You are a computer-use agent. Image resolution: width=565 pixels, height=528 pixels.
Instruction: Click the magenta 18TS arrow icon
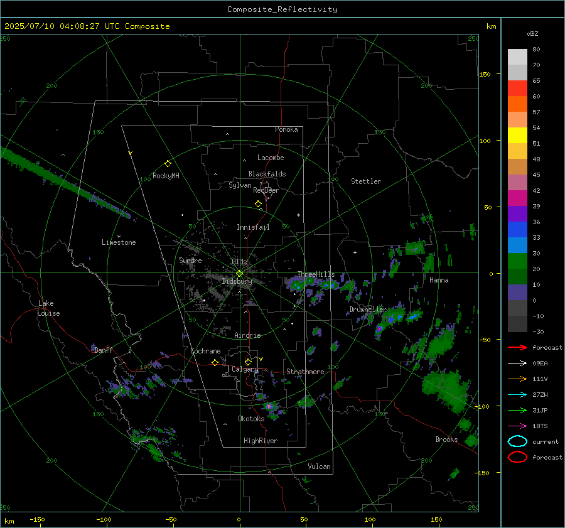click(x=517, y=426)
